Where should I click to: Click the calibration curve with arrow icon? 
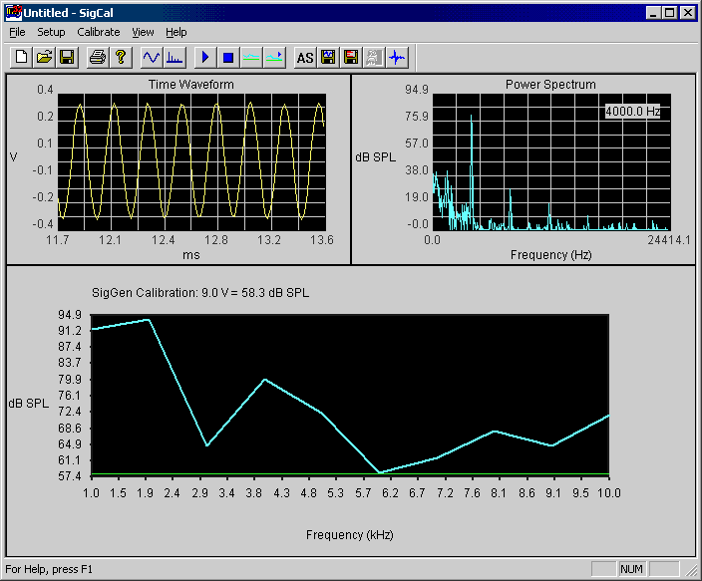(x=274, y=57)
